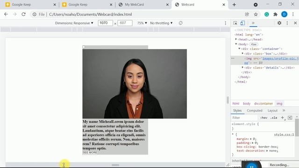
Task: Open tab search dropdown circle
Action: tap(256, 5)
